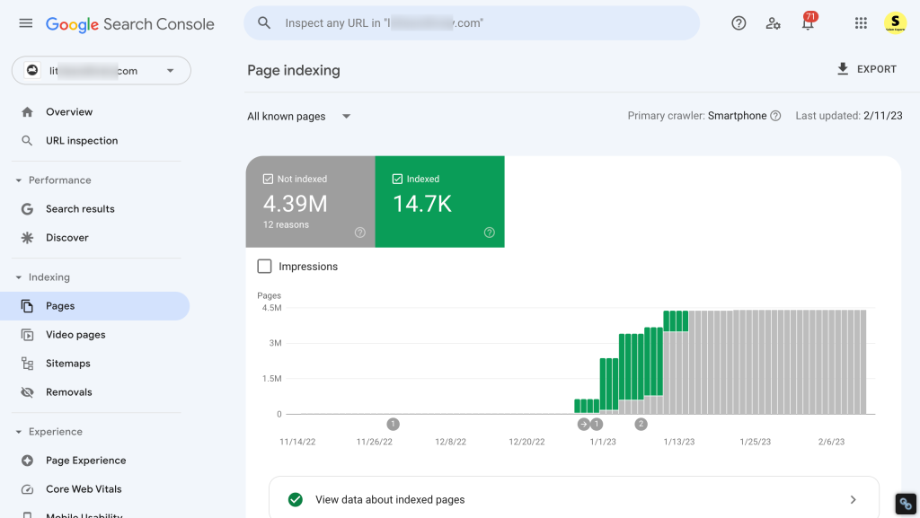This screenshot has width=920, height=518.
Task: Click the Export download icon
Action: pyautogui.click(x=843, y=69)
